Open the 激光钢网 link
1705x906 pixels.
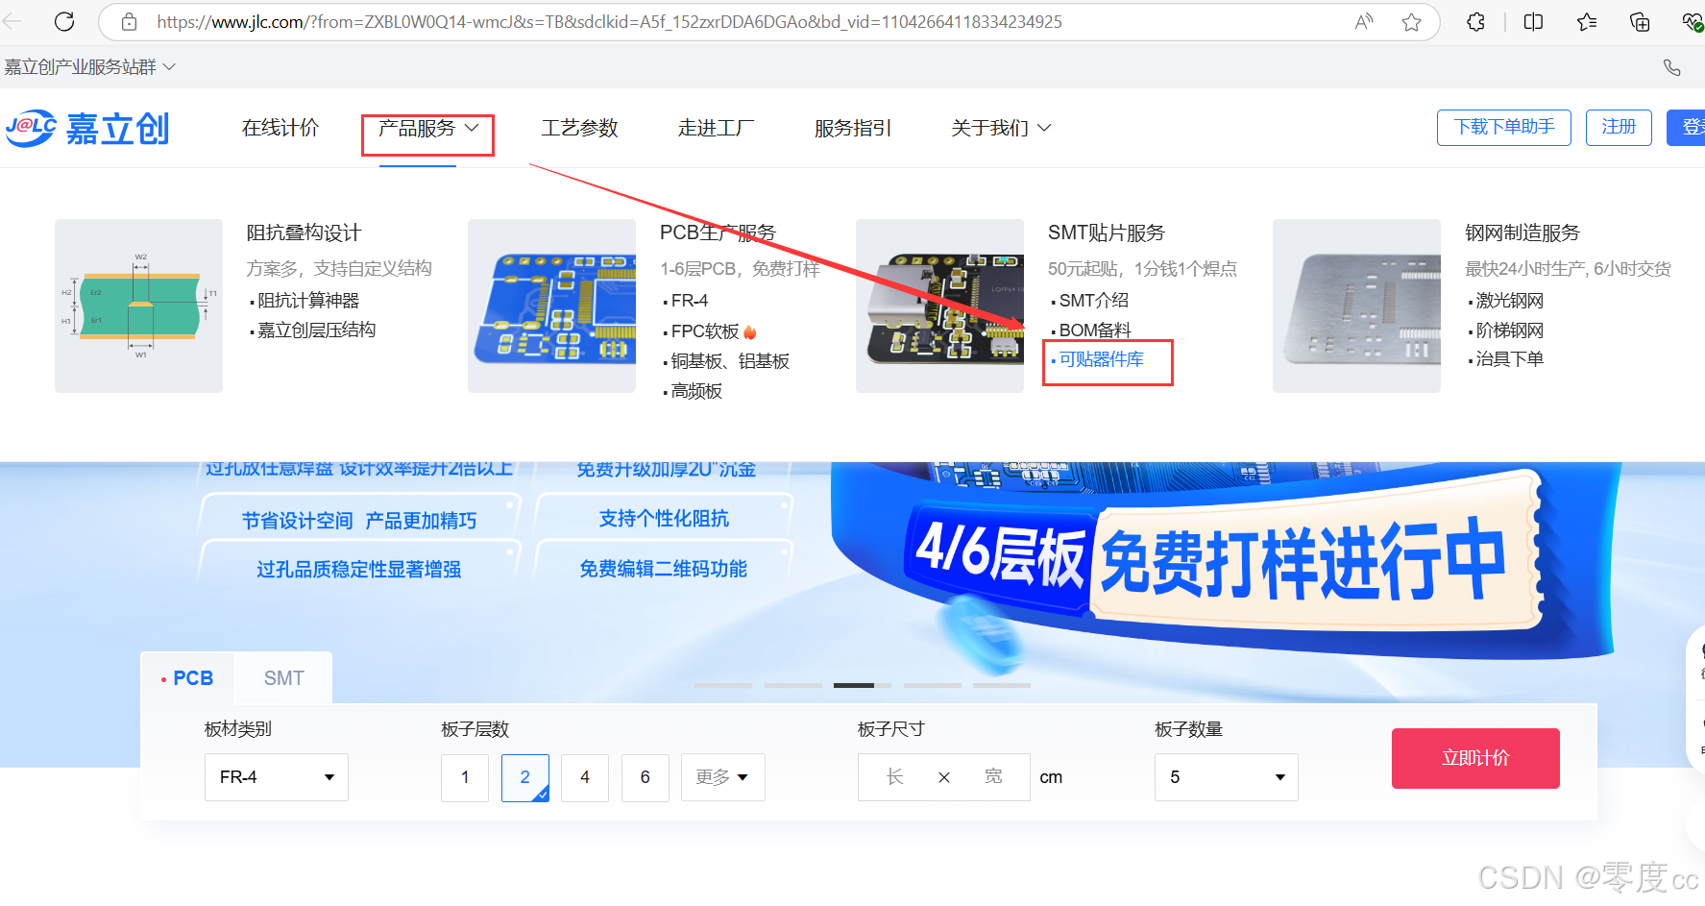(x=1508, y=301)
